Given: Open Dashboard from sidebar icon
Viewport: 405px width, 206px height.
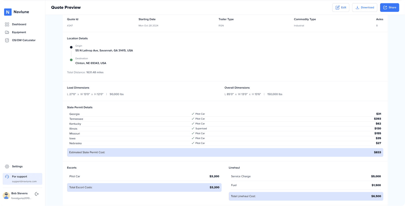Looking at the screenshot, I should tap(7, 24).
